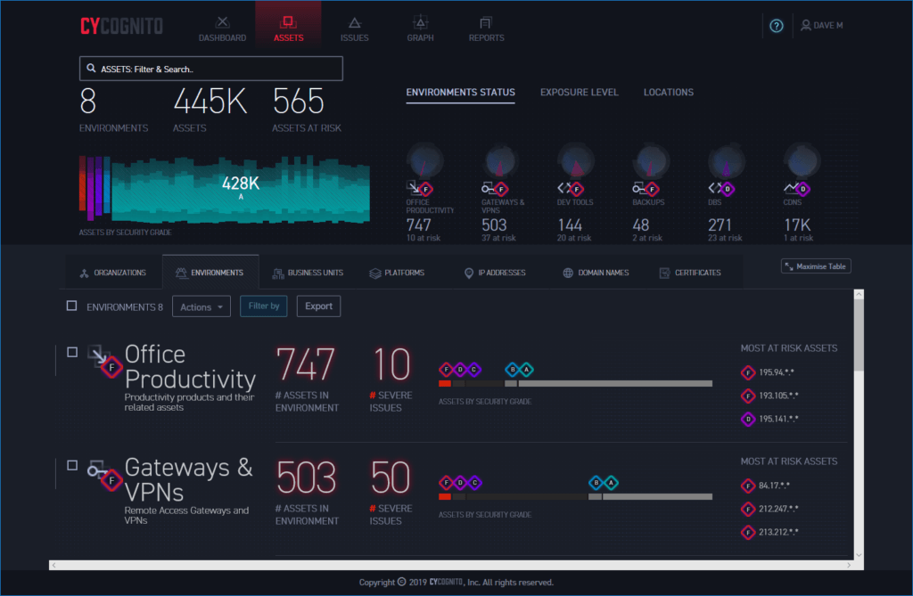
Task: Click the 747 assets count in Office Productivity
Action: coord(306,364)
